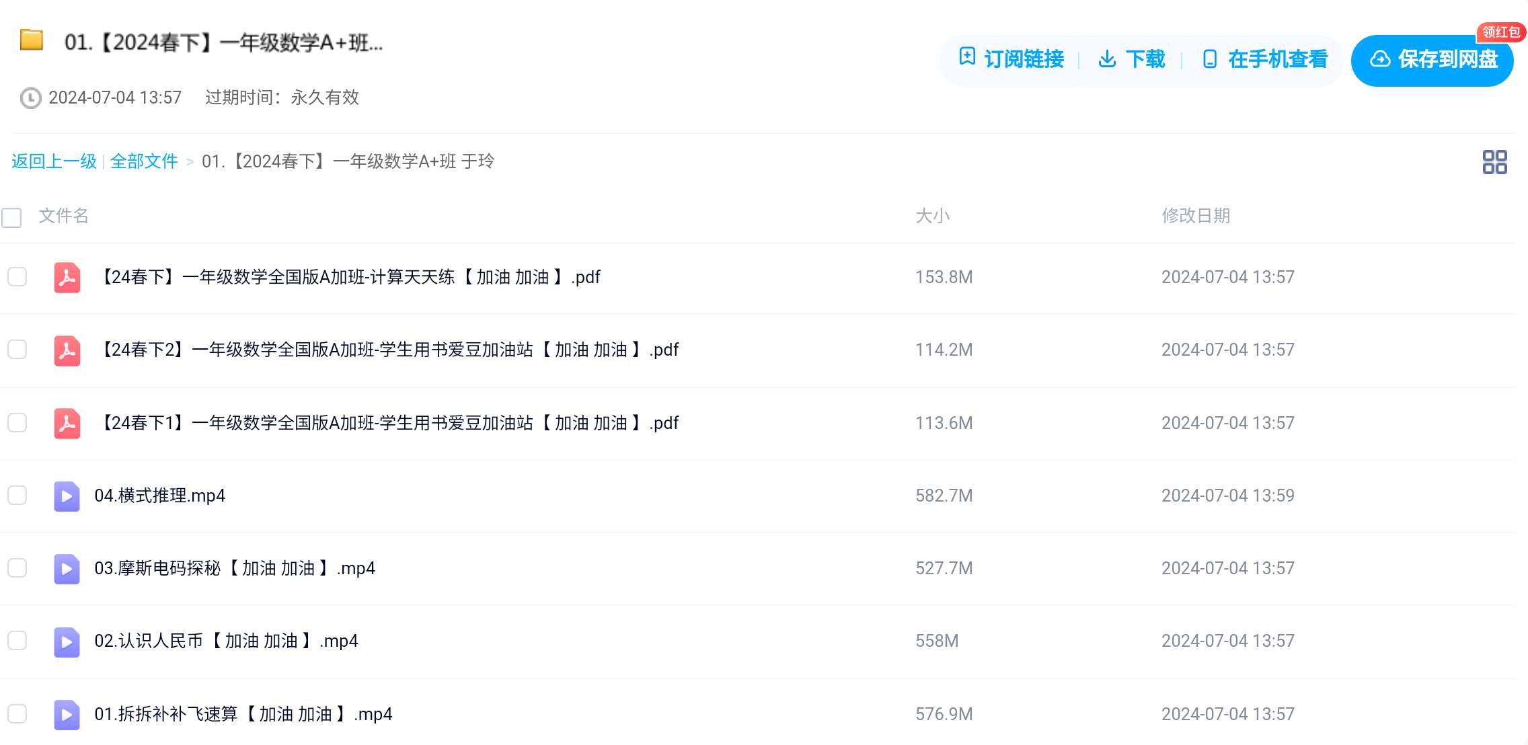Toggle the select-all checkbox beside 文件名
Screen dimensions: 1528x745
11,217
